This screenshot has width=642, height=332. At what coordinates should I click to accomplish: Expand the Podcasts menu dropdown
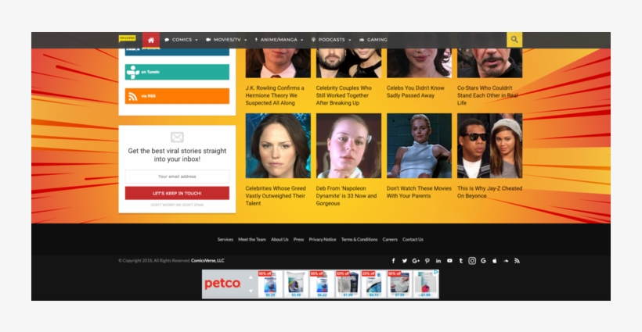[x=331, y=40]
